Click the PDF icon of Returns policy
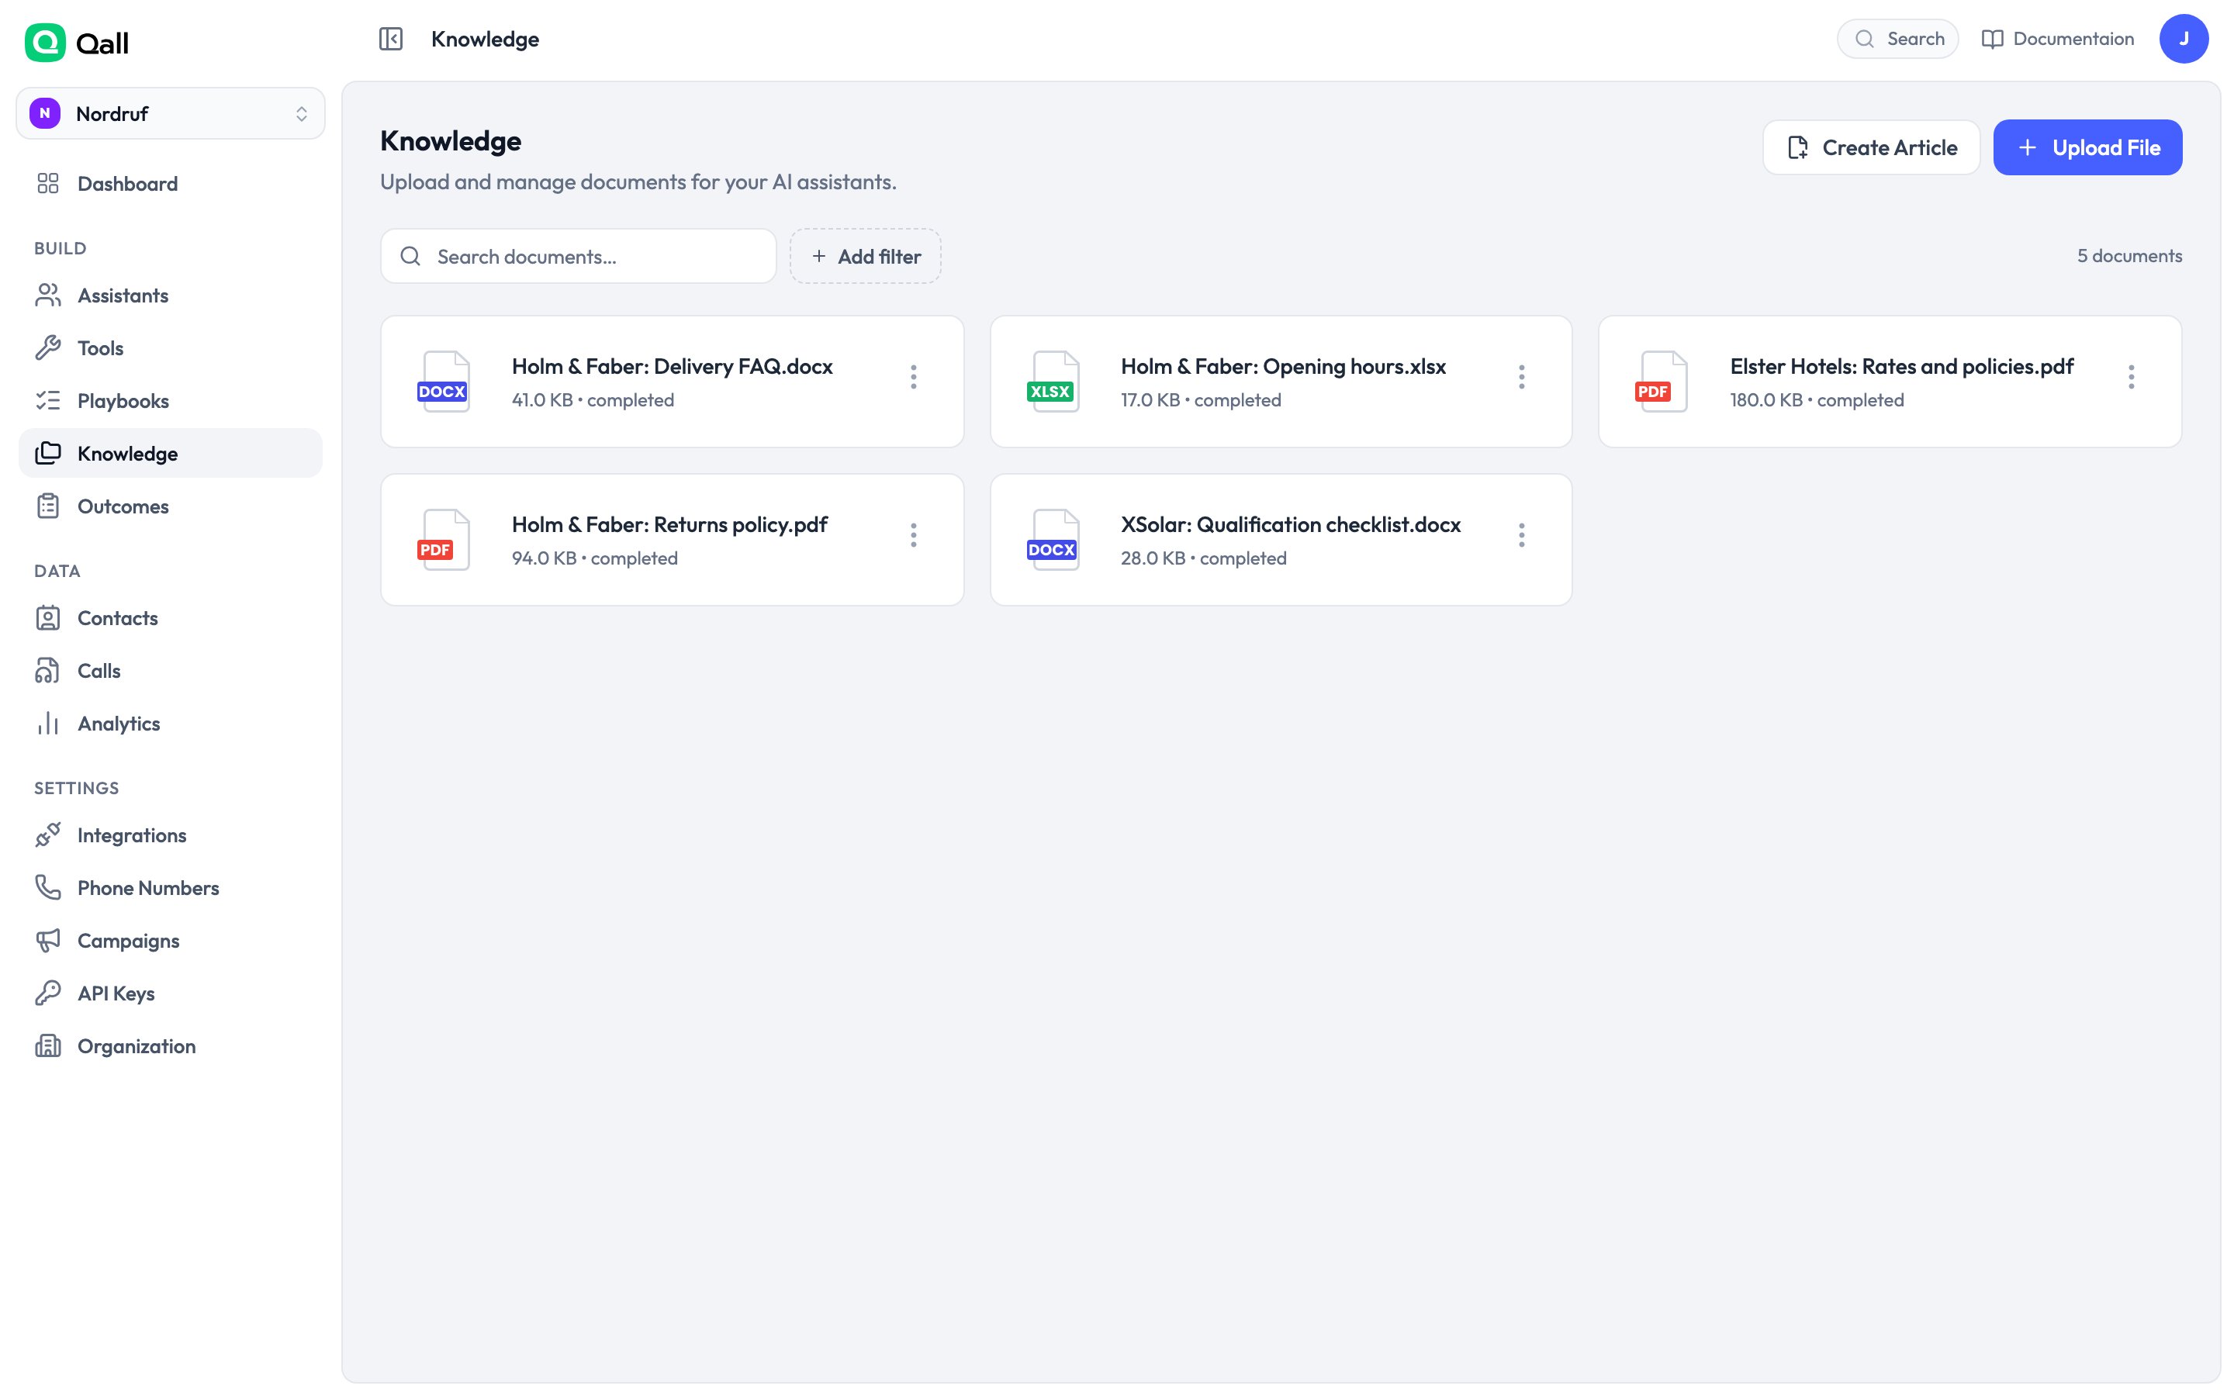 click(444, 539)
